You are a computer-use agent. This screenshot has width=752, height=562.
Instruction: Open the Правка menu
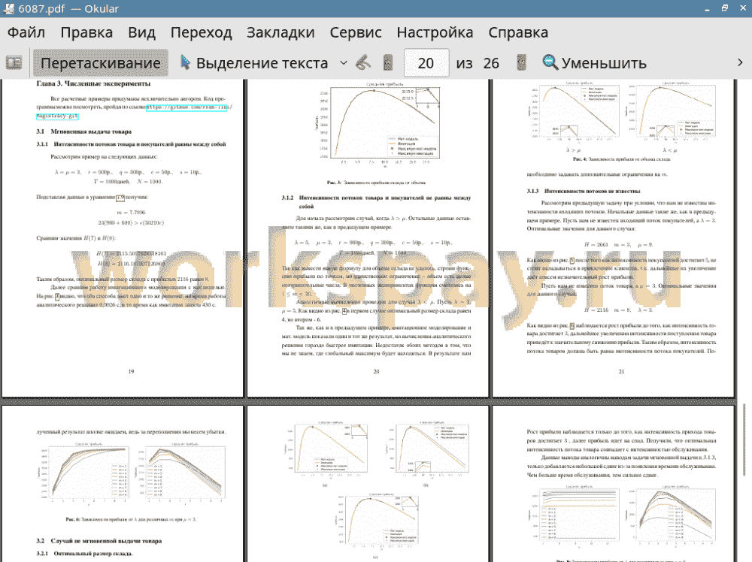(86, 32)
